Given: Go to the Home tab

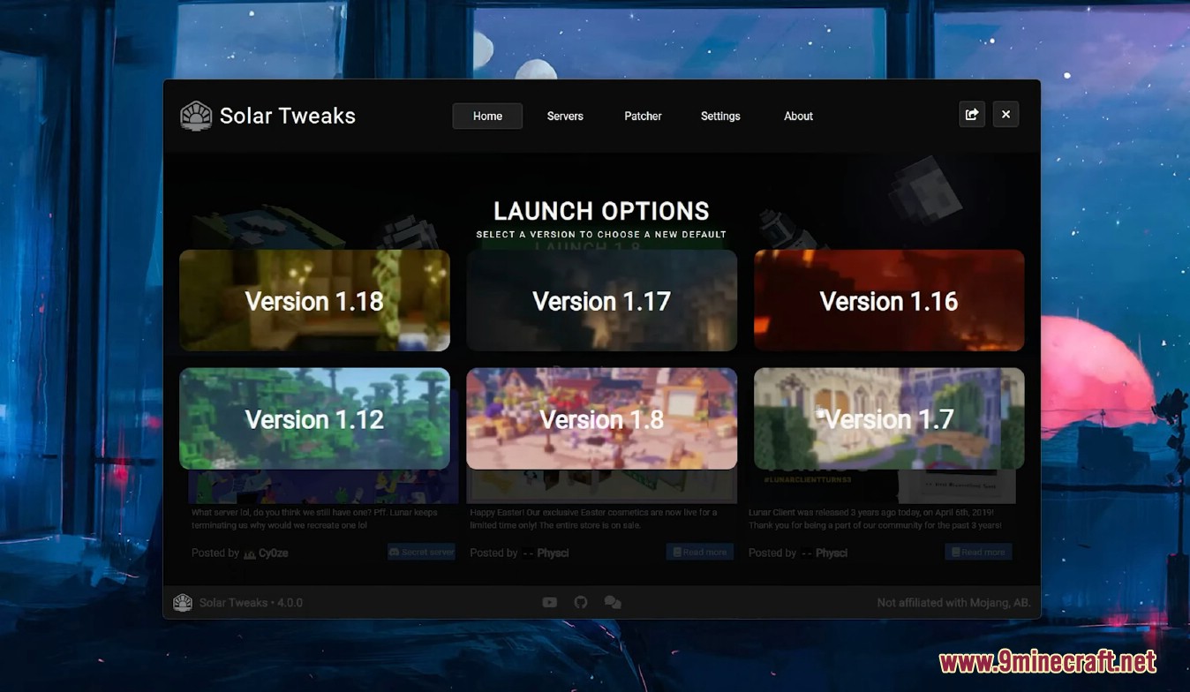Looking at the screenshot, I should pos(487,116).
